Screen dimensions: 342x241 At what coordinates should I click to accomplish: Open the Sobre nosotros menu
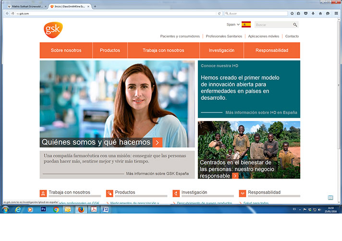click(x=66, y=50)
